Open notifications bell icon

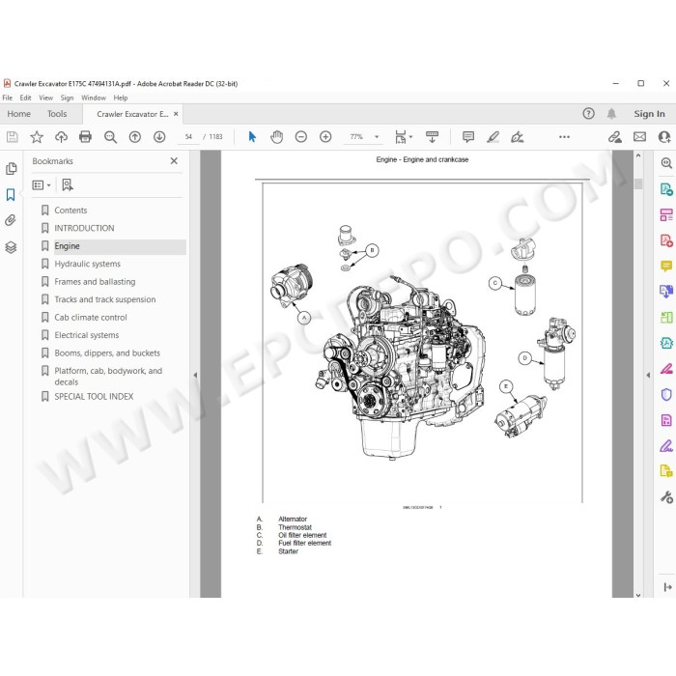[611, 114]
